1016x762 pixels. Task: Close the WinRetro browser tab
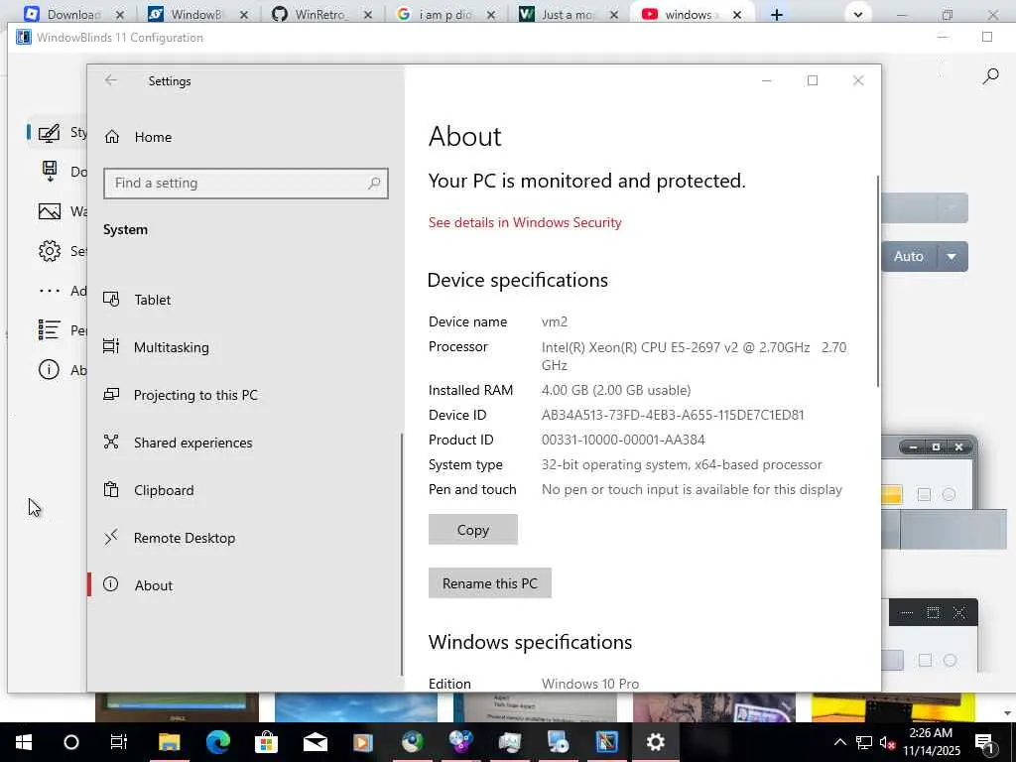pyautogui.click(x=367, y=14)
